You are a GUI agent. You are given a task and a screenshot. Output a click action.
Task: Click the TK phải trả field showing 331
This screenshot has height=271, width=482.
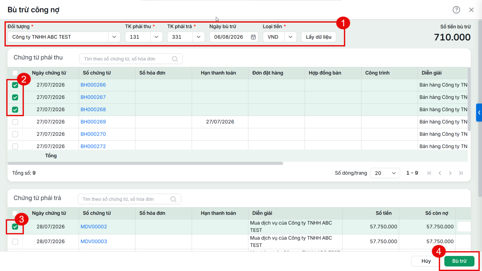coord(180,37)
